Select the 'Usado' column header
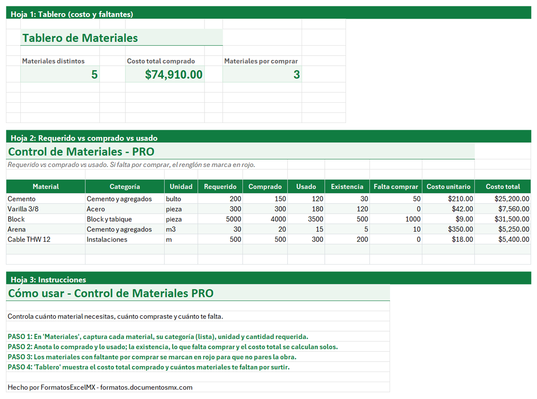 [x=306, y=187]
